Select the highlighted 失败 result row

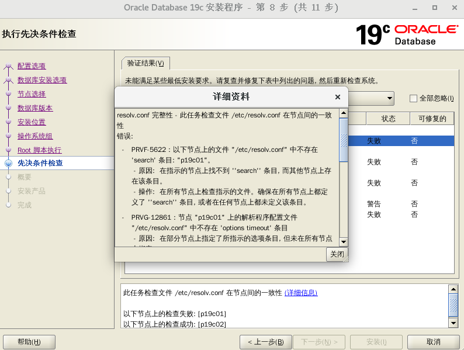(401, 141)
